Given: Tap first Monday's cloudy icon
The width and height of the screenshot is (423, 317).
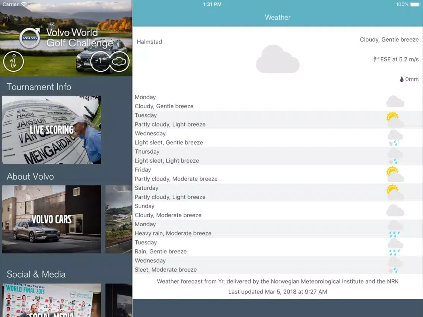Looking at the screenshot, I should pos(395,102).
